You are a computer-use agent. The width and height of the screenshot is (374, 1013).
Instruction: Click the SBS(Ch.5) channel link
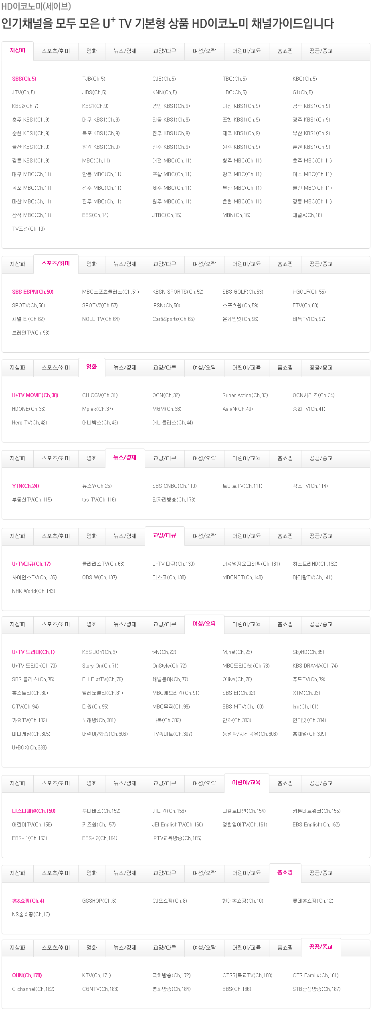coord(24,79)
